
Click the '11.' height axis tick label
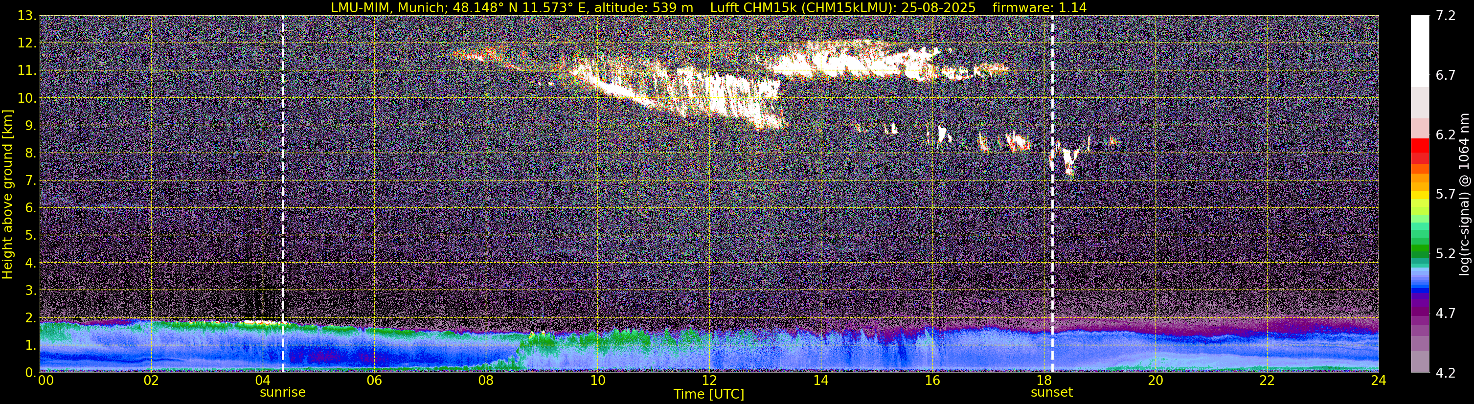27,71
